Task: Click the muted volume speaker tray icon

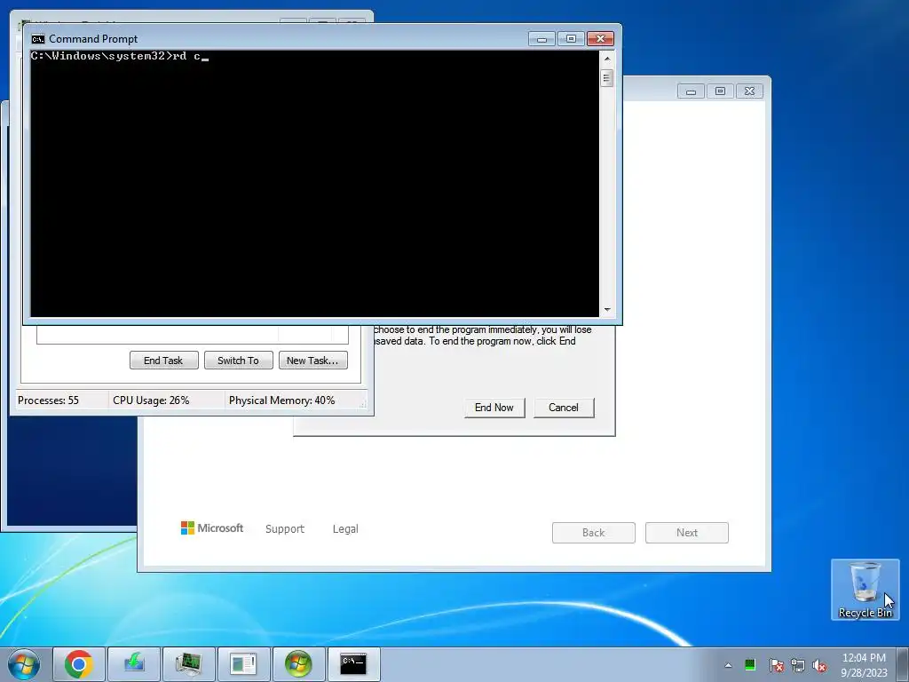Action: click(x=819, y=665)
